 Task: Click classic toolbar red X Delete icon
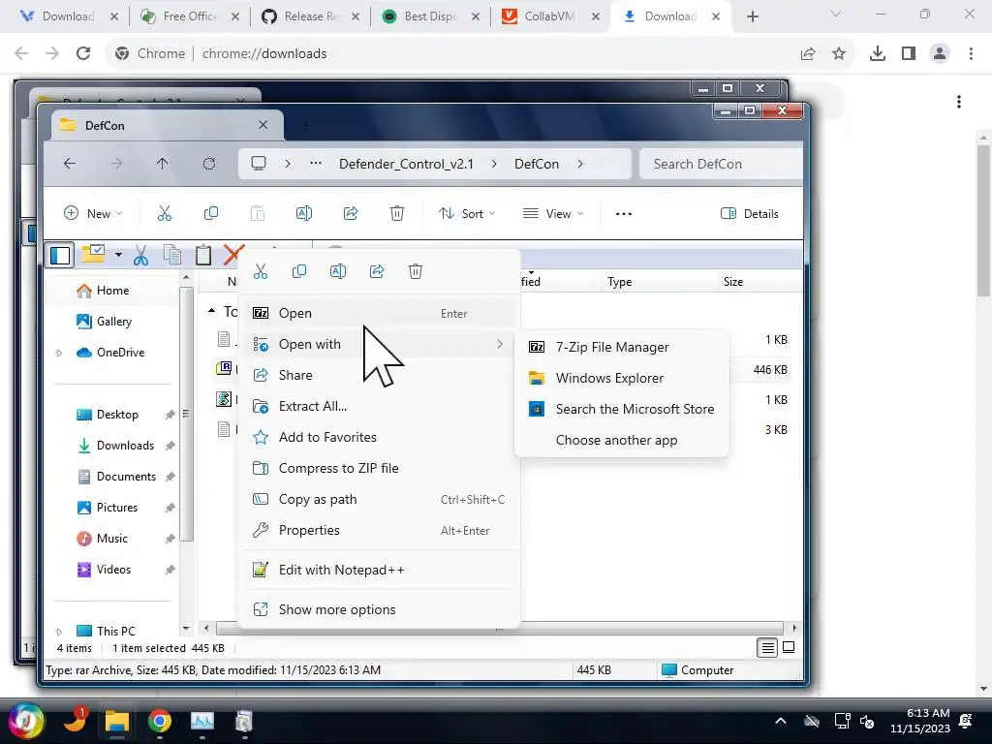click(x=233, y=255)
